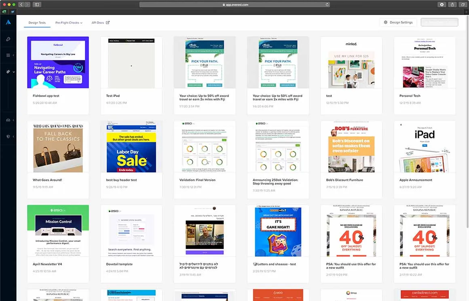Image resolution: width=469 pixels, height=301 pixels.
Task: Click the shield icon in sidebar
Action: coord(8,136)
